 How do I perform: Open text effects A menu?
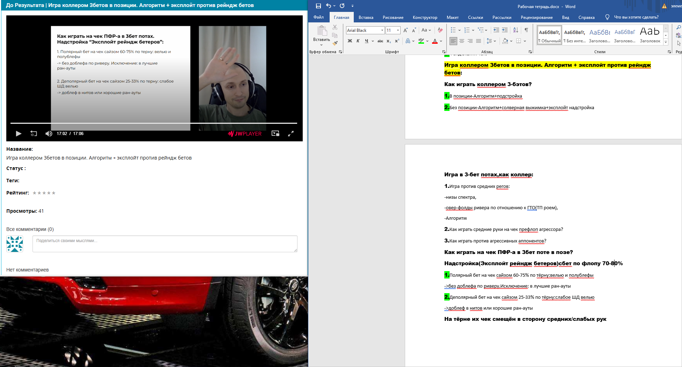[x=408, y=41]
